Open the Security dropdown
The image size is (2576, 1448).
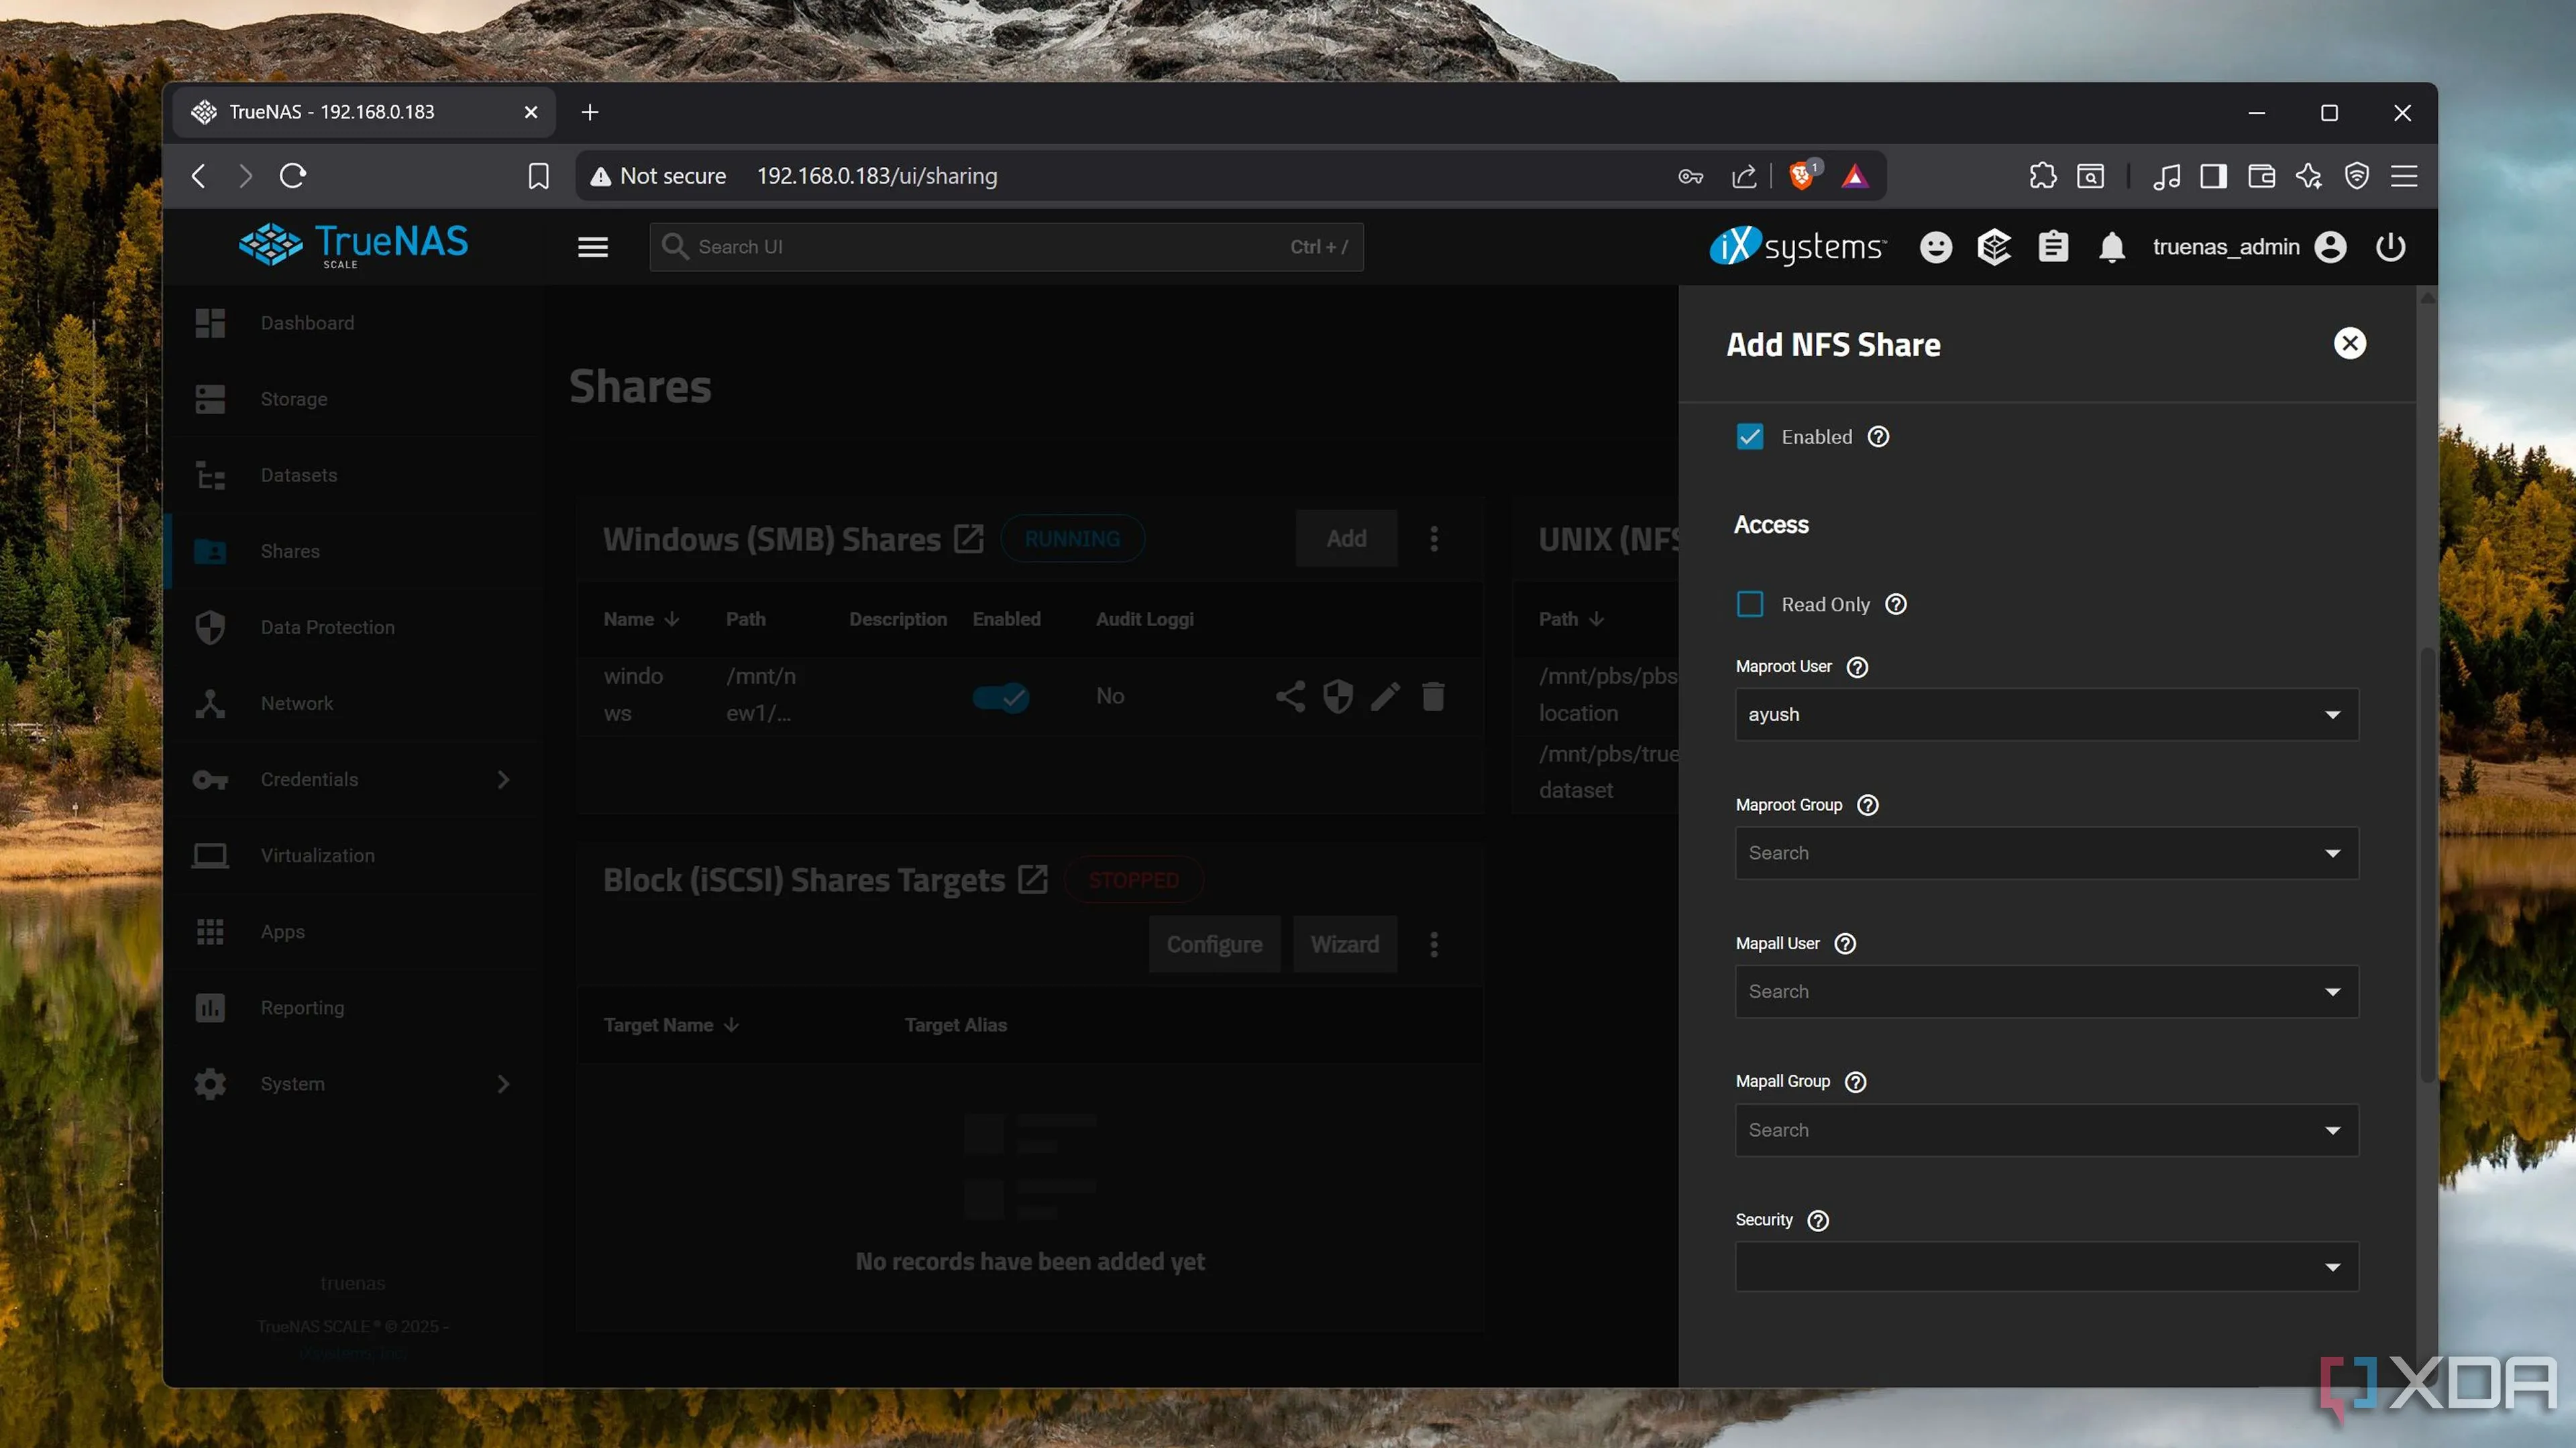(2046, 1267)
